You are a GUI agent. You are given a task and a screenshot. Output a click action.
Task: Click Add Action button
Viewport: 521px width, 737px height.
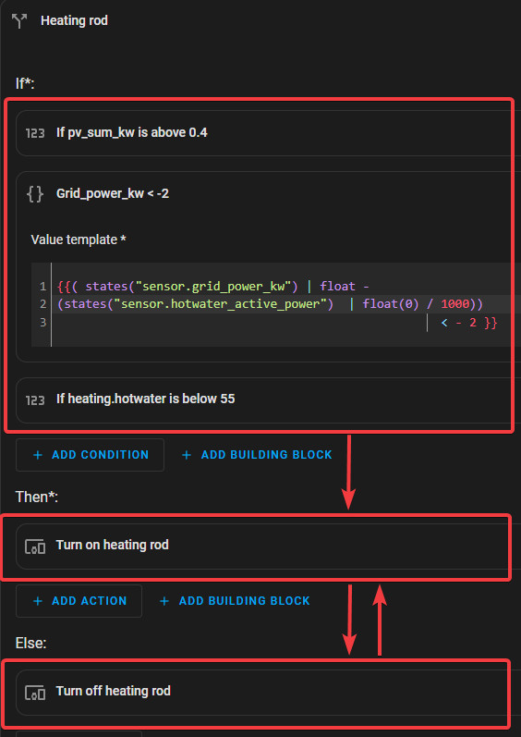point(79,601)
